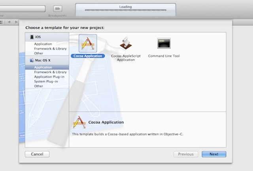Click the template description text about Objective-C

[x=127, y=134]
